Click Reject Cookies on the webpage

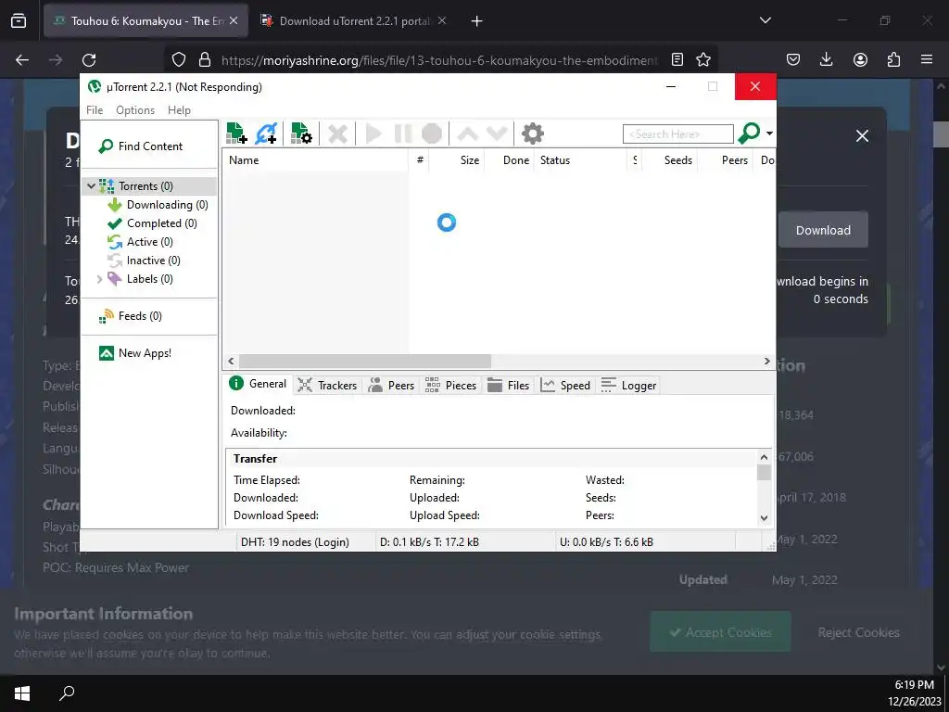(x=858, y=632)
